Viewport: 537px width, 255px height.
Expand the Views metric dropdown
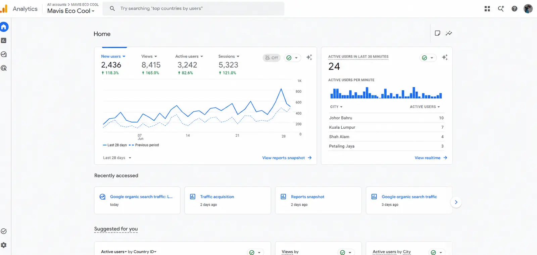point(149,56)
